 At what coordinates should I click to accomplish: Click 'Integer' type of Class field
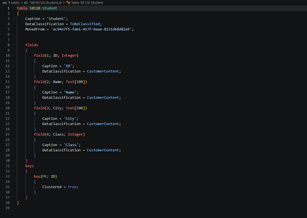75,134
